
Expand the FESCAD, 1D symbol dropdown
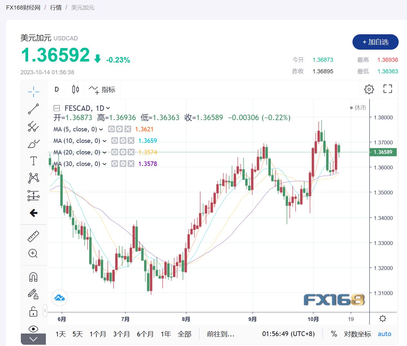click(x=108, y=108)
